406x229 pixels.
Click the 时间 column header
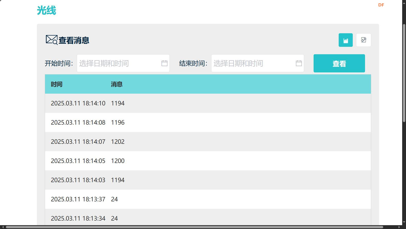57,84
